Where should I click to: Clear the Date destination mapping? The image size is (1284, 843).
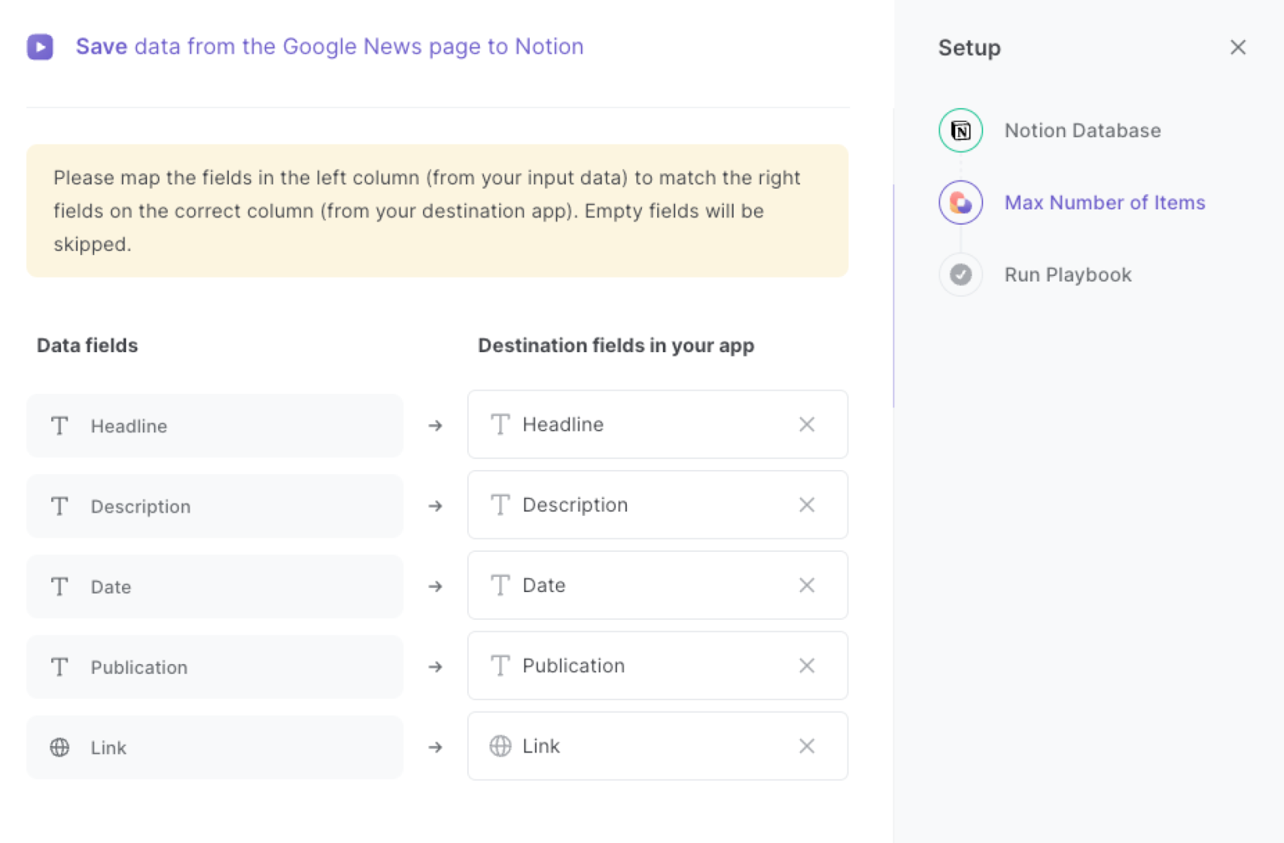pyautogui.click(x=807, y=585)
